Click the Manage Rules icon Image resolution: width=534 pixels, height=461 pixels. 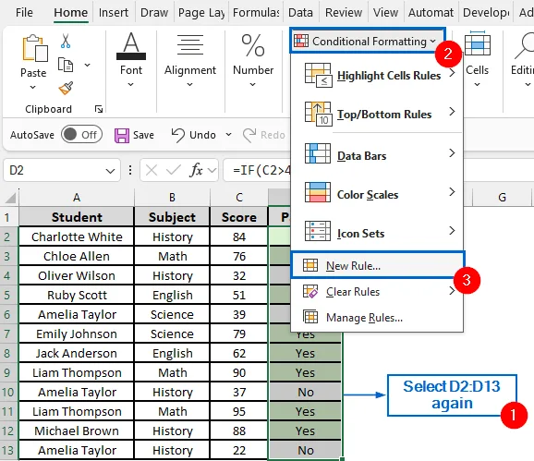coord(310,317)
